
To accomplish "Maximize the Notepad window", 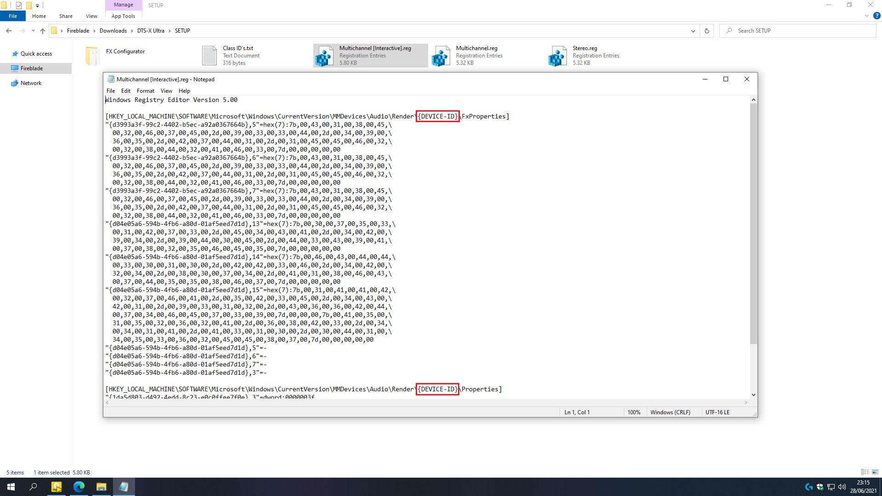I will (726, 79).
